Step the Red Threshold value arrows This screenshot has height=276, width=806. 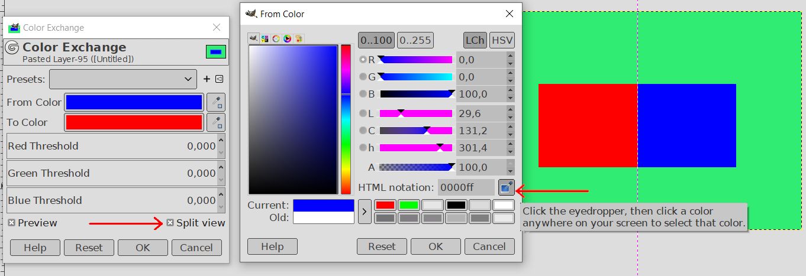(221, 146)
